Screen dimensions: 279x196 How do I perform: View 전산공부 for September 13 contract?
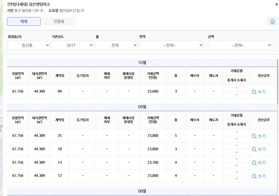[259, 163]
